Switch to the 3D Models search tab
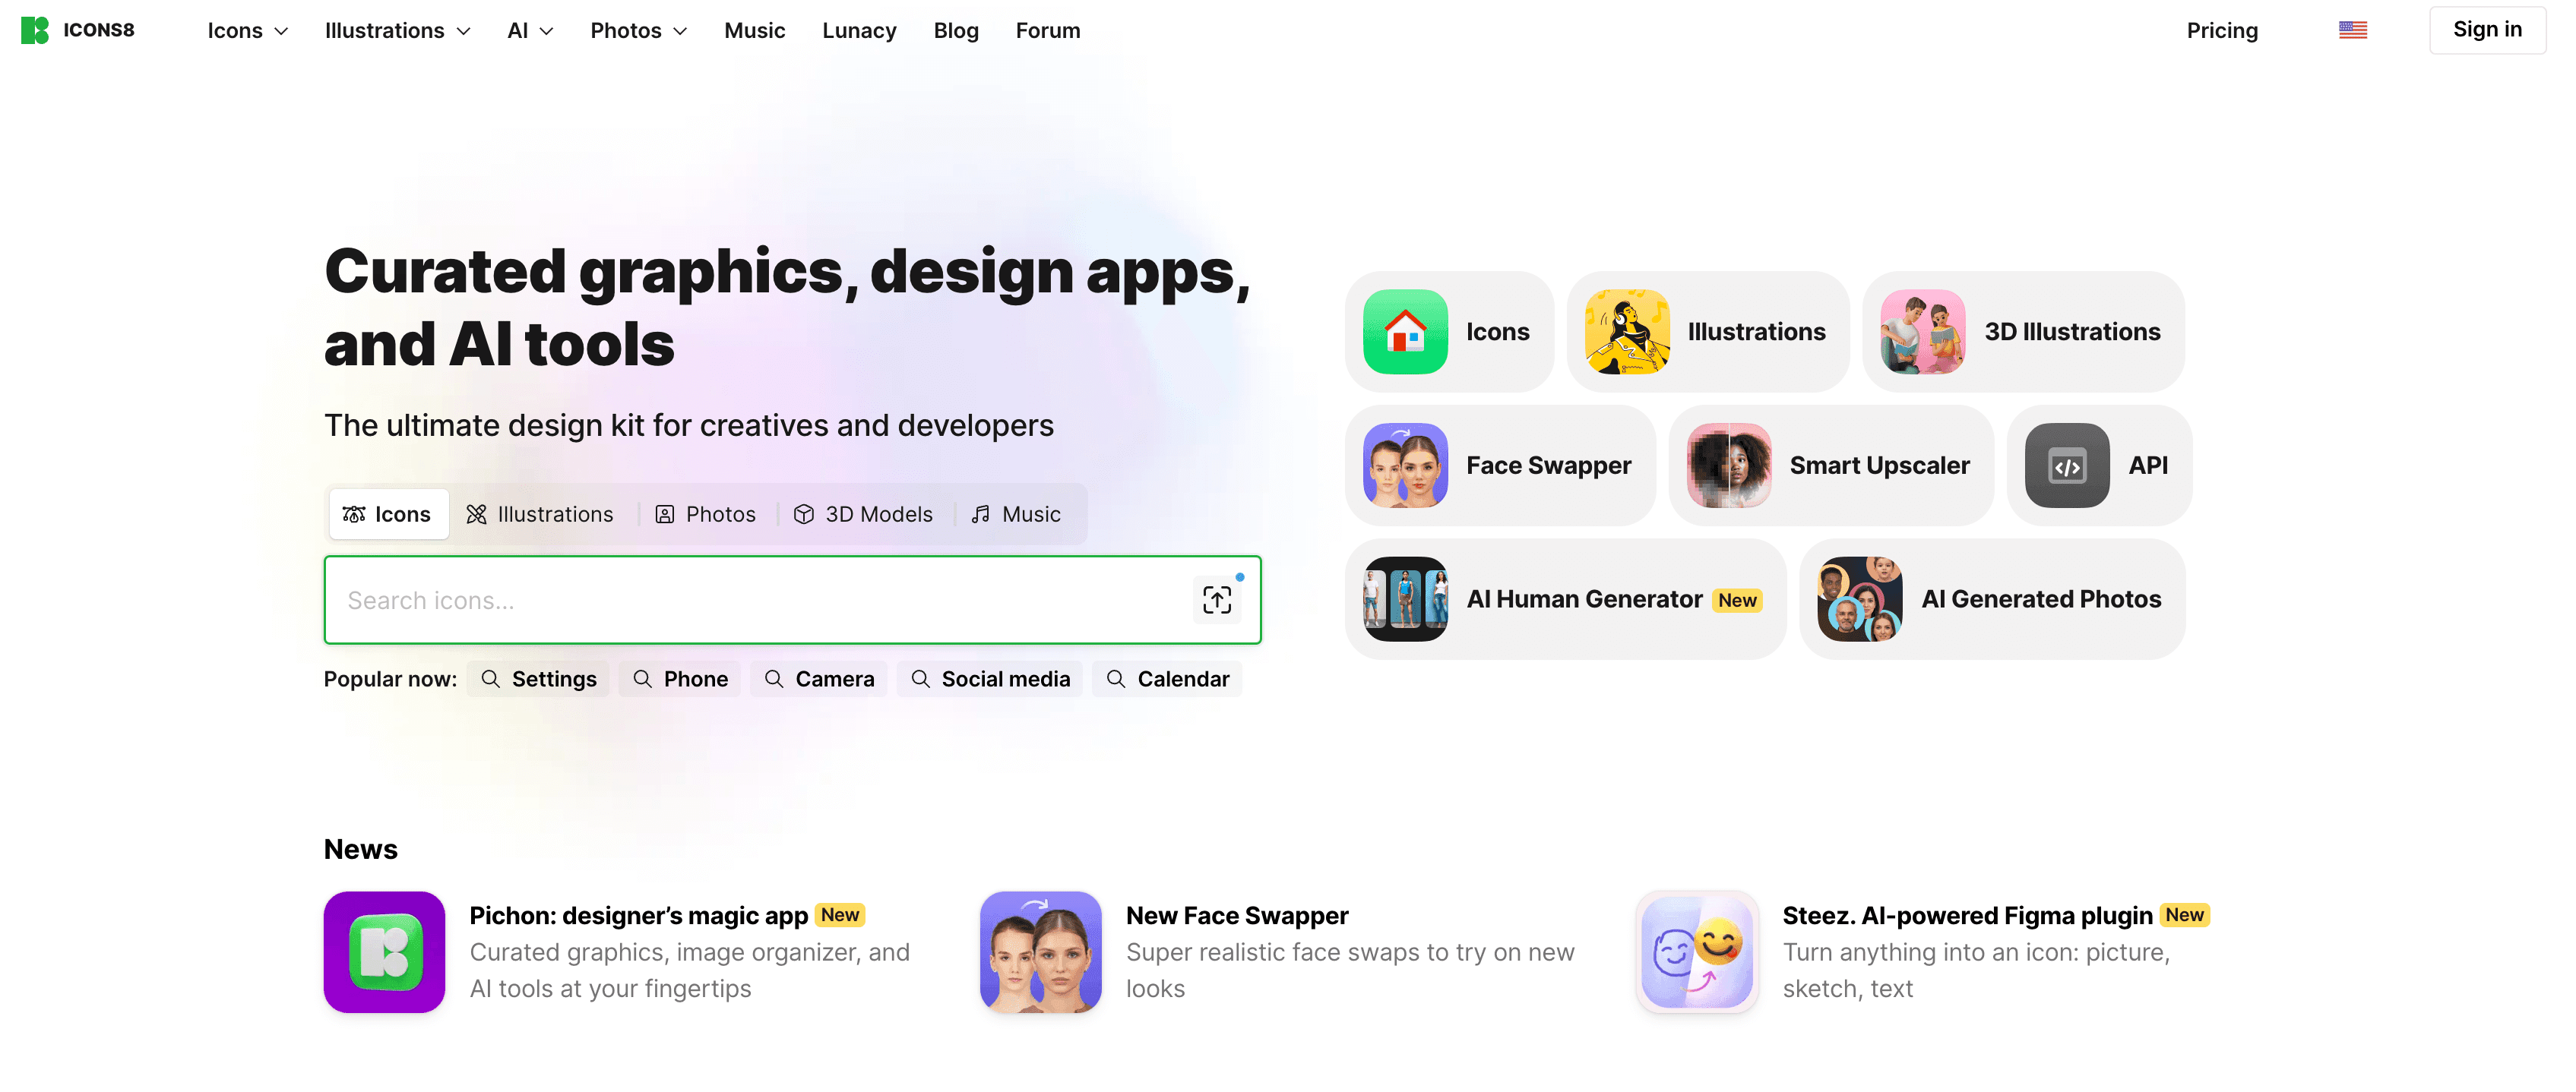Image resolution: width=2576 pixels, height=1092 pixels. pyautogui.click(x=864, y=515)
